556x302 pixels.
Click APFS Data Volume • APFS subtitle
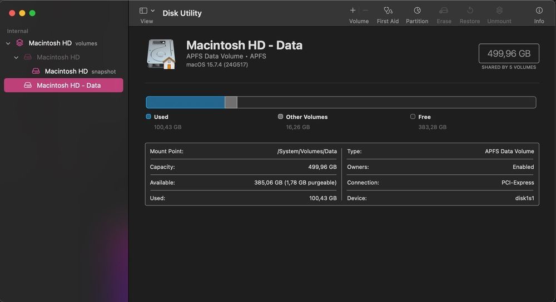click(x=226, y=56)
